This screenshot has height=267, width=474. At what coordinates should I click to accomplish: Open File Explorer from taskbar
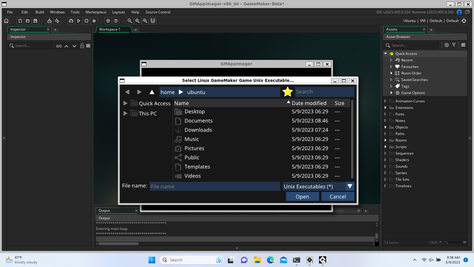(257, 260)
